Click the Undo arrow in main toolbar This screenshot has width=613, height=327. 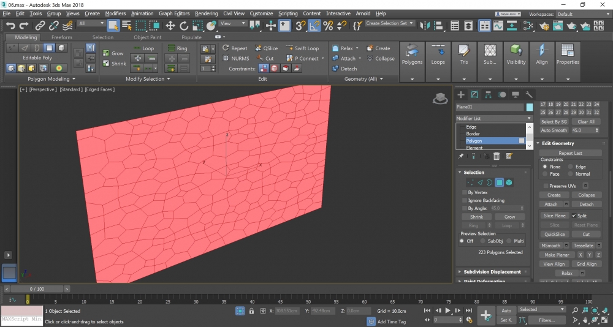pyautogui.click(x=10, y=25)
